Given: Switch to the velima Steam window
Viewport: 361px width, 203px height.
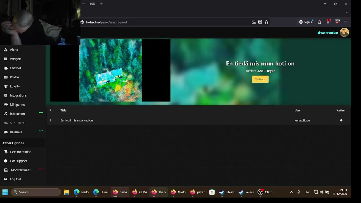Looking at the screenshot, I should (246, 192).
